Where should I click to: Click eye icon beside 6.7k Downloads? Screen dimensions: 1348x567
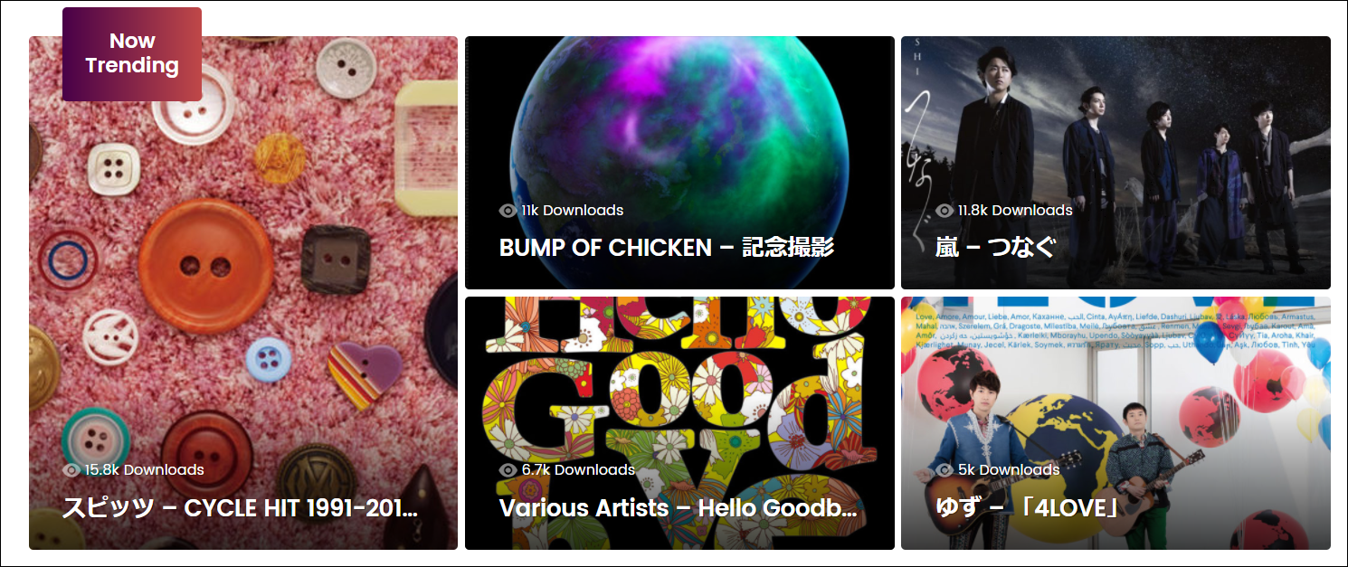pos(508,470)
